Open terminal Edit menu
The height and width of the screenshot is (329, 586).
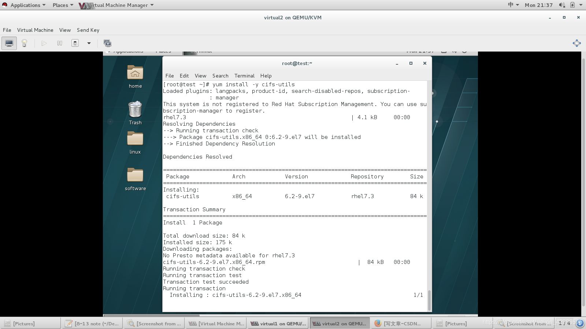[184, 76]
